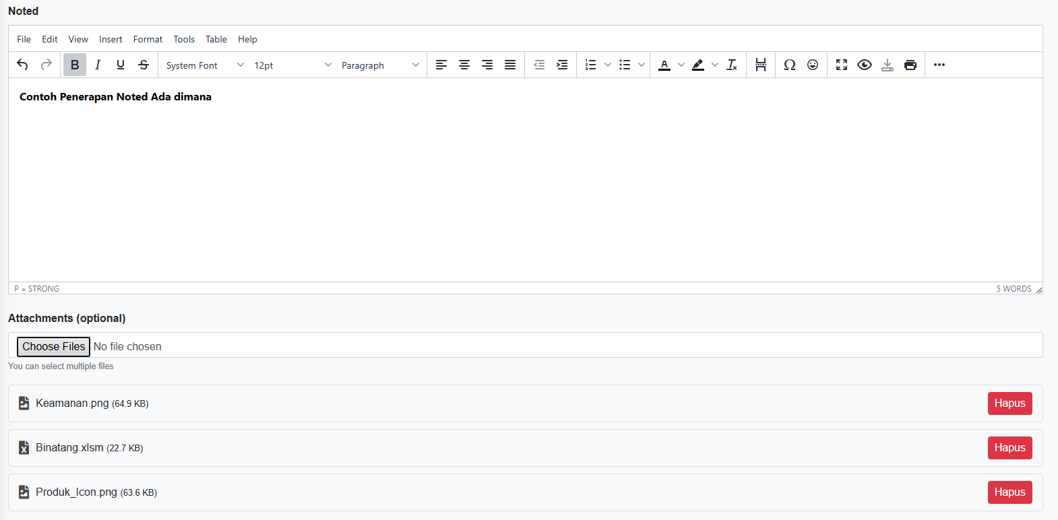This screenshot has height=520, width=1058.
Task: Insert a page break from toolbar
Action: 761,65
